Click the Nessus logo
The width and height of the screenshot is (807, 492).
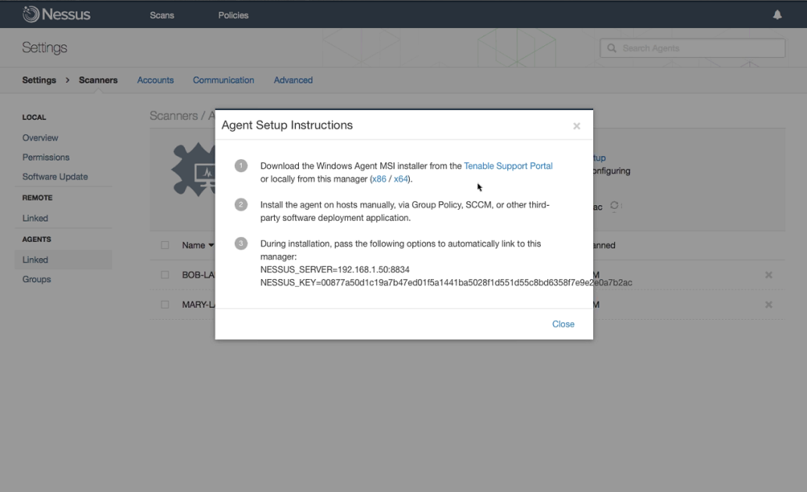click(x=56, y=14)
